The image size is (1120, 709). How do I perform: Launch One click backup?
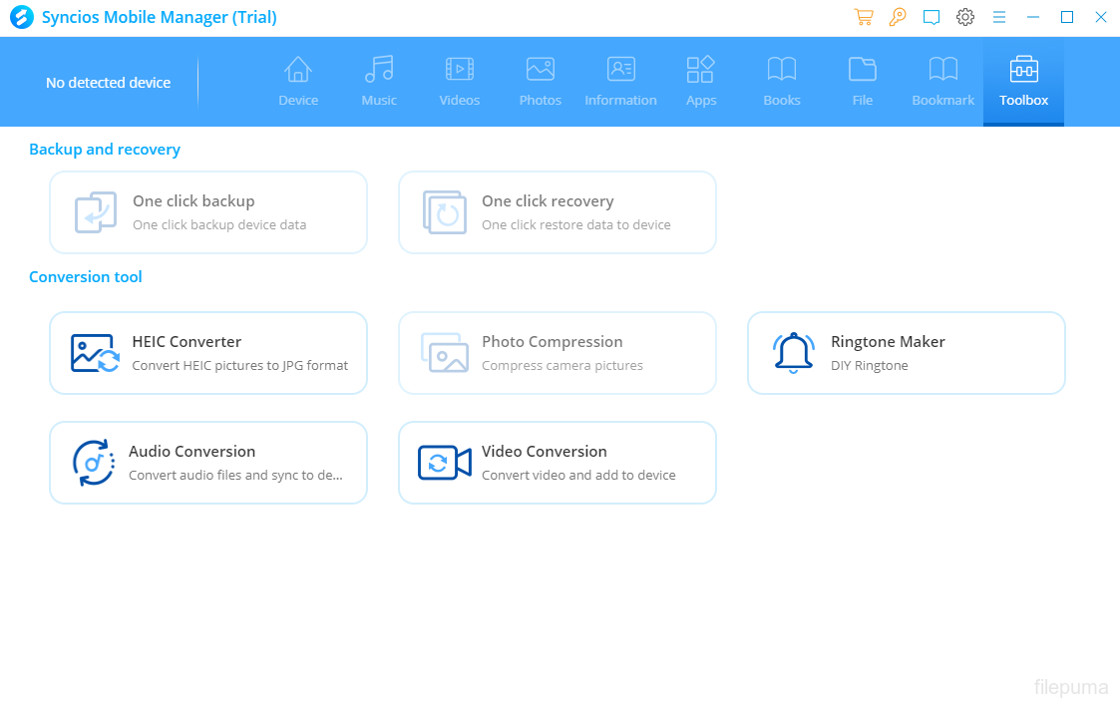tap(208, 212)
